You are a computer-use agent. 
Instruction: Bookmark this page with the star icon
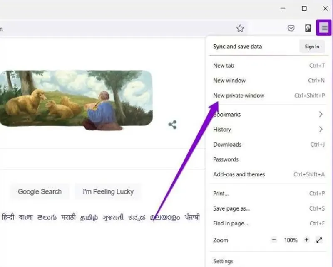(240, 28)
